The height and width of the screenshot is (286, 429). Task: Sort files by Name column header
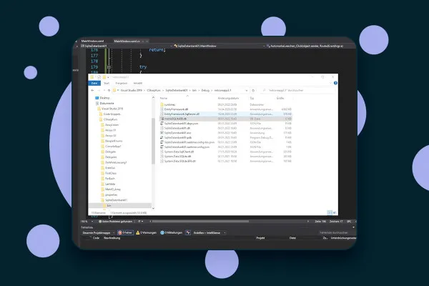point(164,98)
